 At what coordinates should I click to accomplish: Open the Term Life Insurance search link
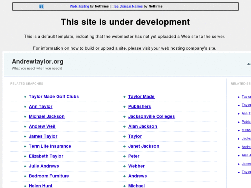50,146
